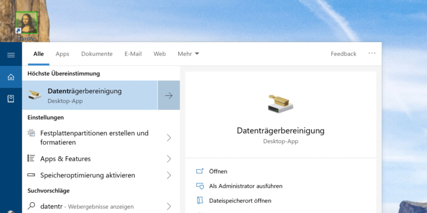The width and height of the screenshot is (427, 213).
Task: Expand chevron for Festplattenpartitionen erstellen
Action: point(169,138)
